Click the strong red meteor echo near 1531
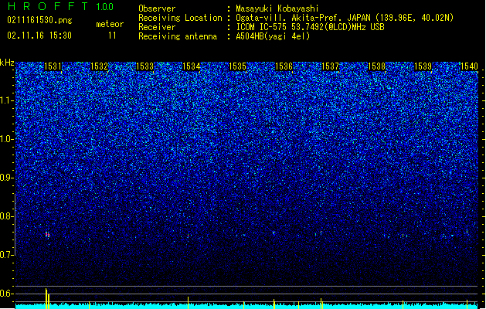 point(47,235)
